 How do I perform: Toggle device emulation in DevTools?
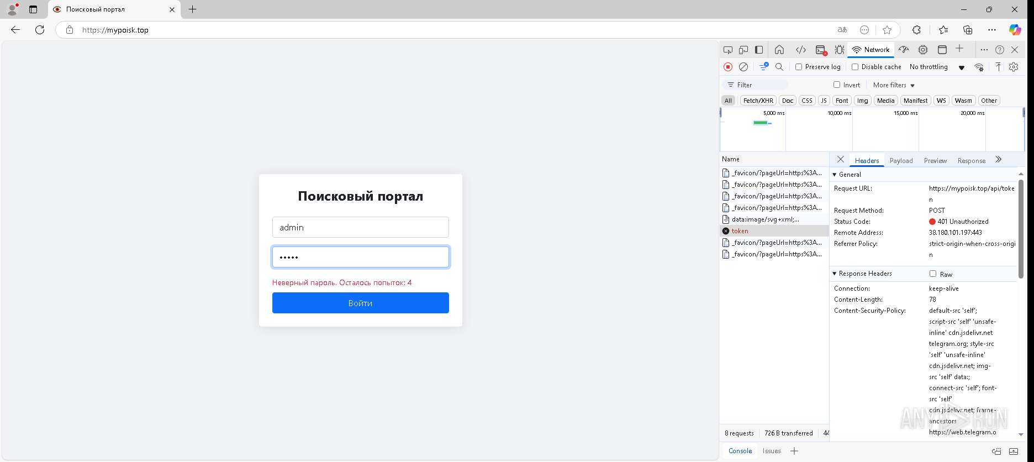tap(743, 50)
